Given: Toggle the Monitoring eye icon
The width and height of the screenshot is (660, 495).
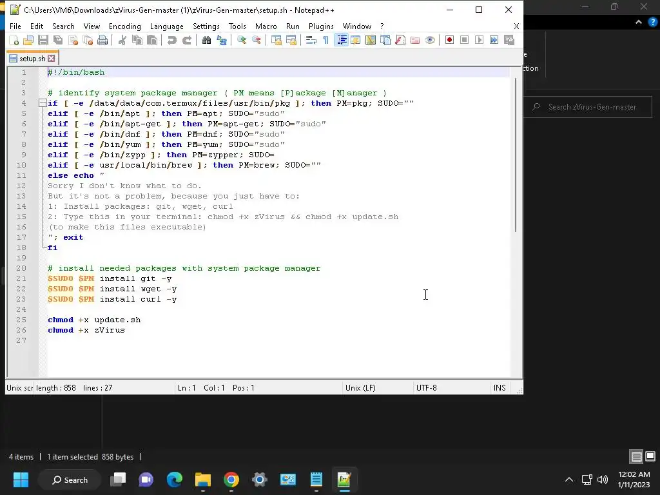Looking at the screenshot, I should tap(430, 40).
